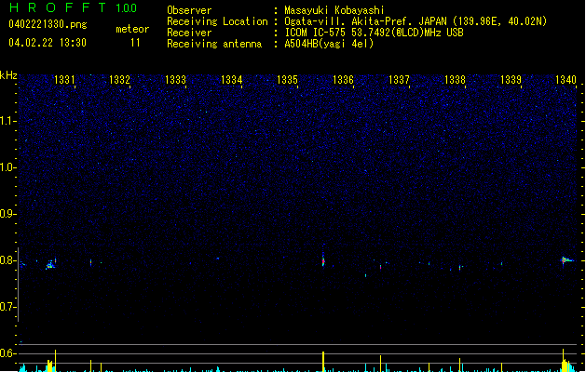Click the 1333 time axis marker
The width and height of the screenshot is (586, 372).
coord(175,80)
